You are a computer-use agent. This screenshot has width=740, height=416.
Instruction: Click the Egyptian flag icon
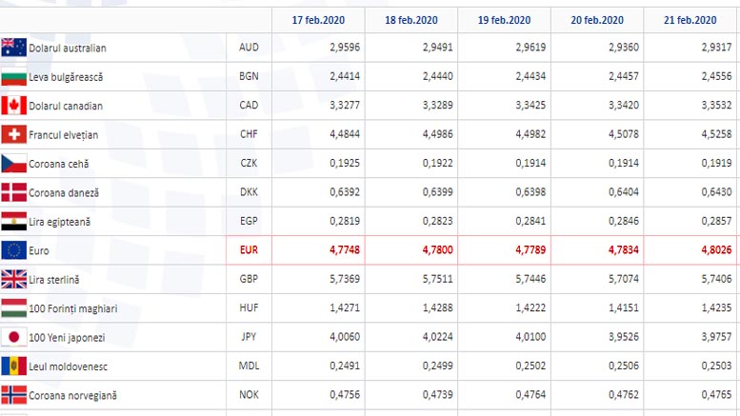point(13,221)
